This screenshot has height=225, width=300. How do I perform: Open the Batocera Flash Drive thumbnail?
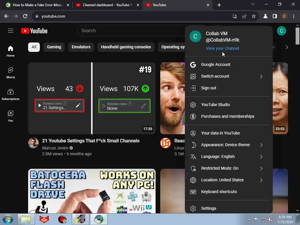tap(92, 191)
